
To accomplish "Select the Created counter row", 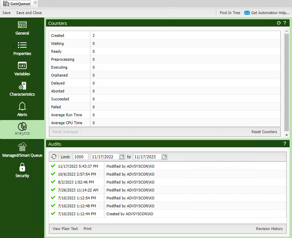I will pos(164,36).
